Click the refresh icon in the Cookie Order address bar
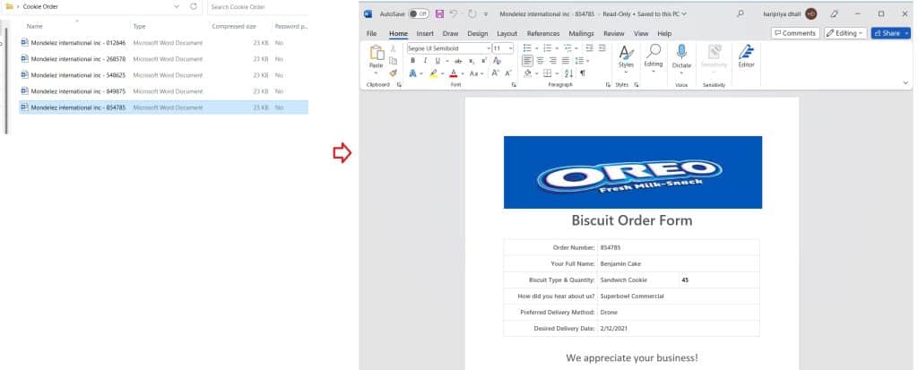Image resolution: width=918 pixels, height=370 pixels. click(x=194, y=6)
